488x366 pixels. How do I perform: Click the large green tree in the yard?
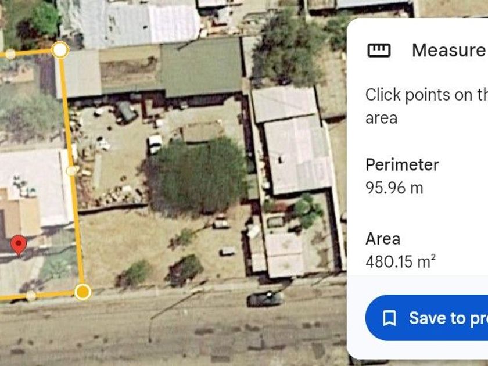pyautogui.click(x=197, y=176)
